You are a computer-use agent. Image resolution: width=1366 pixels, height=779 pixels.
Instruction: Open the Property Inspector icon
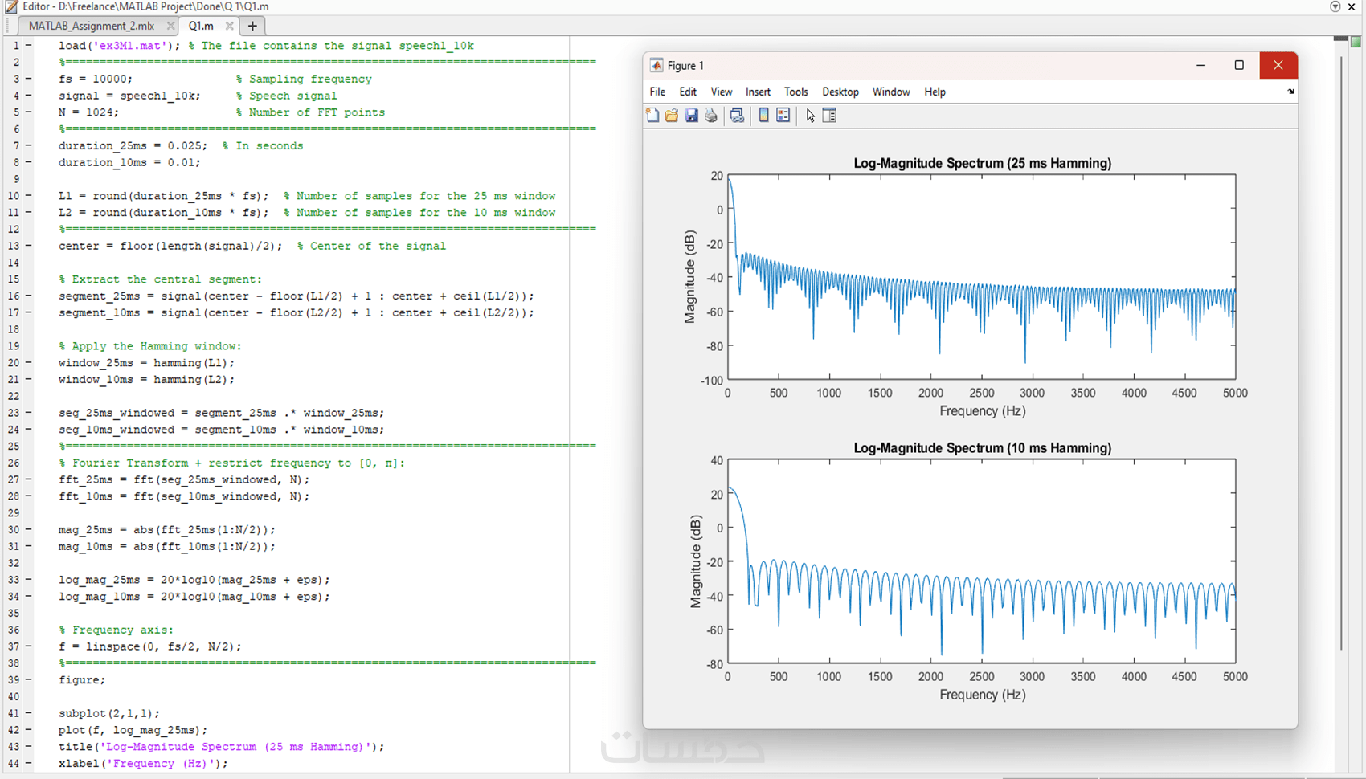coord(829,116)
